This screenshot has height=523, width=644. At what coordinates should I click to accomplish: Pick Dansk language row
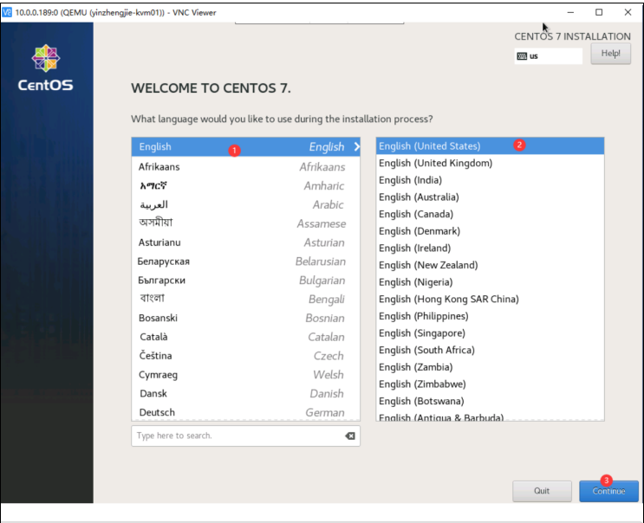click(245, 393)
